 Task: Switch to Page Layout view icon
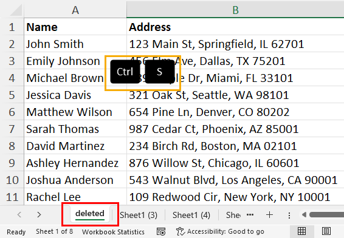pyautogui.click(x=326, y=231)
